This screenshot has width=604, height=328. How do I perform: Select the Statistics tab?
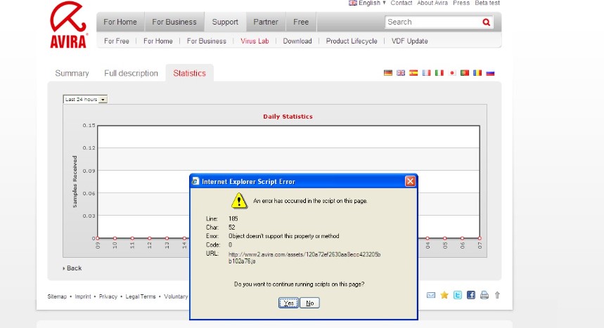pos(190,73)
